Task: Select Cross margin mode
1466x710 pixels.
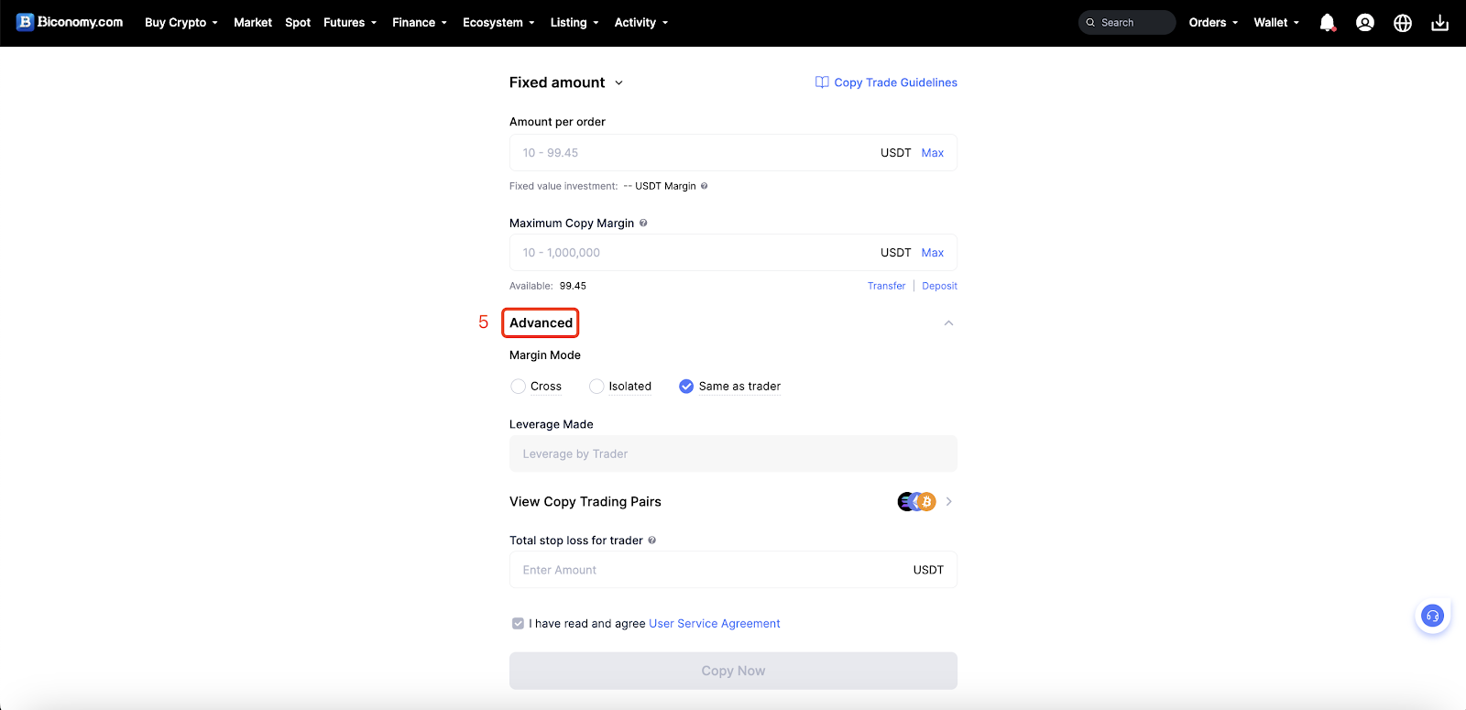Action: [518, 387]
